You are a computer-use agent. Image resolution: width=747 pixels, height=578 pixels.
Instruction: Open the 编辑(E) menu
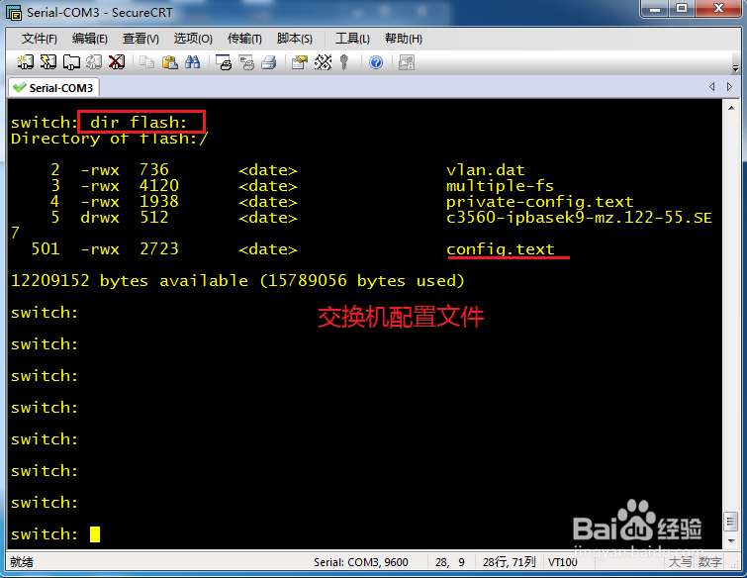tap(90, 39)
